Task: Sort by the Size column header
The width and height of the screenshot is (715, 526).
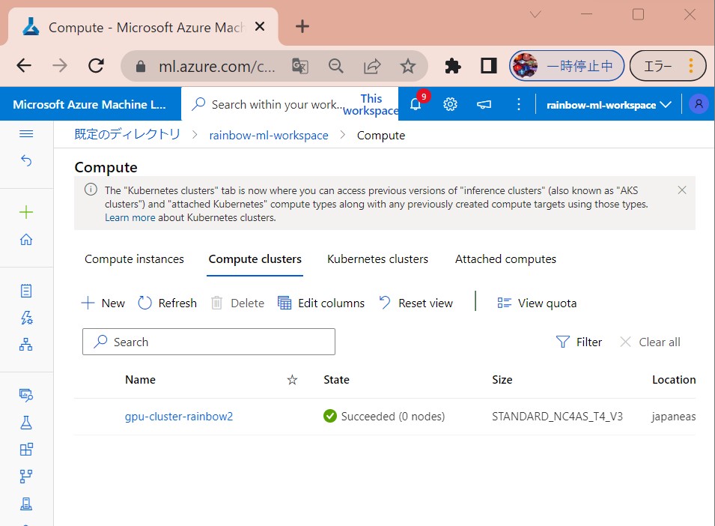Action: (x=502, y=380)
